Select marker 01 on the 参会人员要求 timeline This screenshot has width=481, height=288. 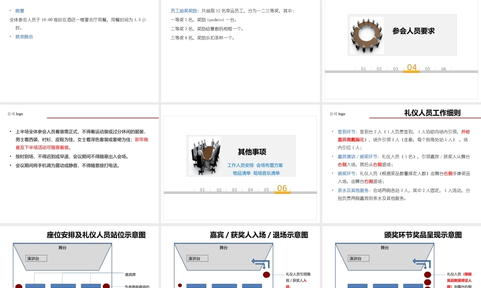pyautogui.click(x=363, y=69)
